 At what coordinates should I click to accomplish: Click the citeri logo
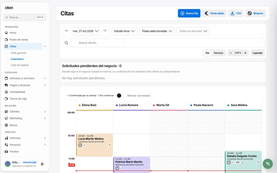click(9, 8)
